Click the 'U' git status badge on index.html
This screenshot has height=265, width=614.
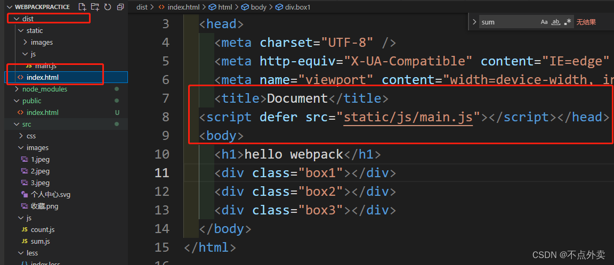(x=117, y=113)
